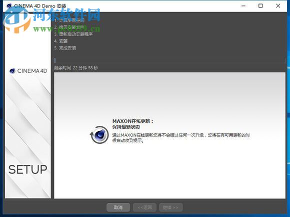The image size is (290, 217).
Task: Click the remaining time '22 分钟 58 秒' text
Action: click(x=85, y=68)
